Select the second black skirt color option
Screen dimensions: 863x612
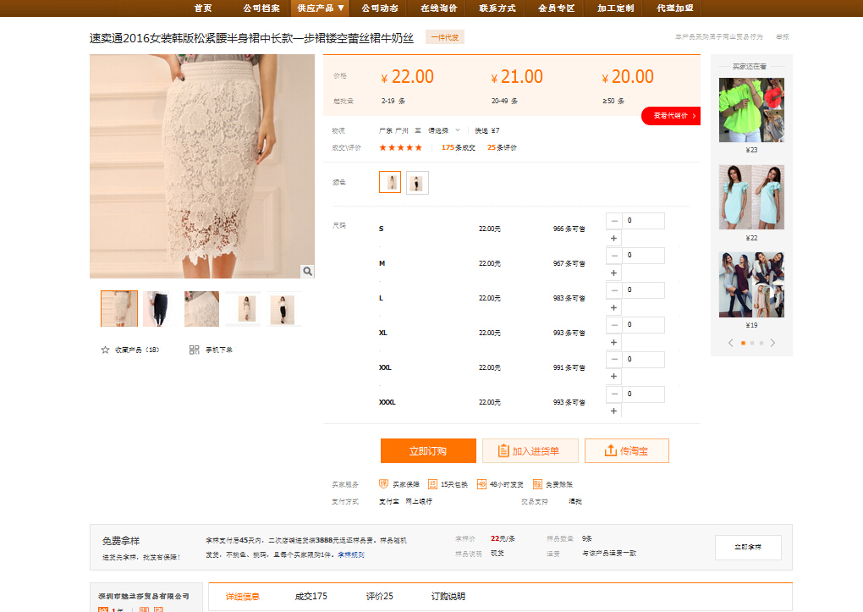(417, 182)
